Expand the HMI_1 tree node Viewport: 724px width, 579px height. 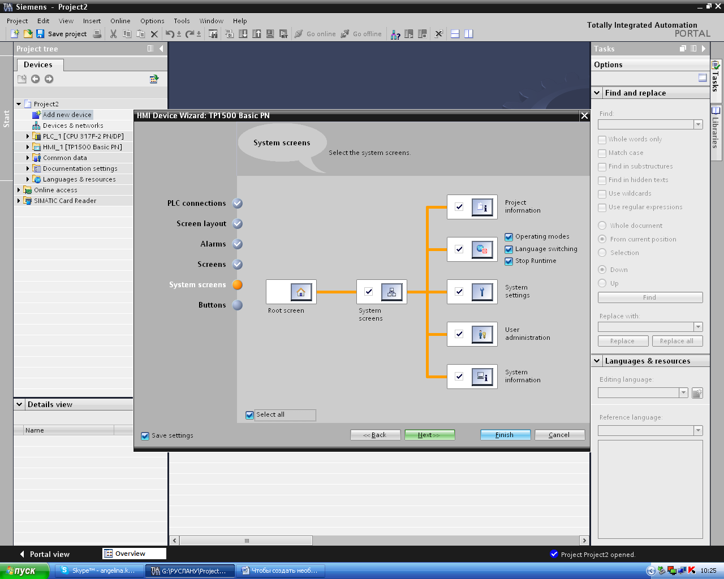click(28, 147)
